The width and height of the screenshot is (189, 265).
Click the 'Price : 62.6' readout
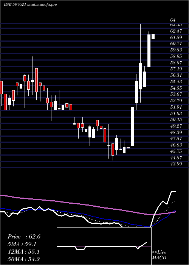coord(24,237)
